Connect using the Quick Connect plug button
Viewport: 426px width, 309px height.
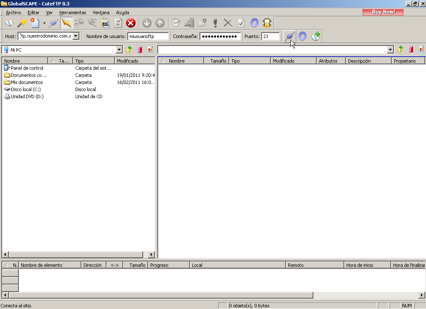[290, 36]
